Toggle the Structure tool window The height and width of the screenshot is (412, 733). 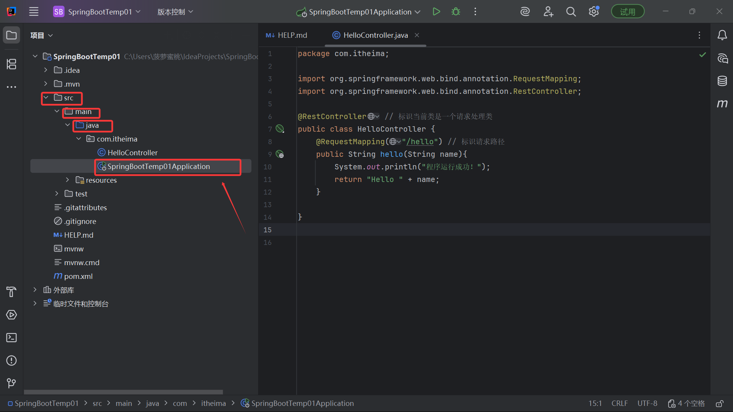(11, 64)
